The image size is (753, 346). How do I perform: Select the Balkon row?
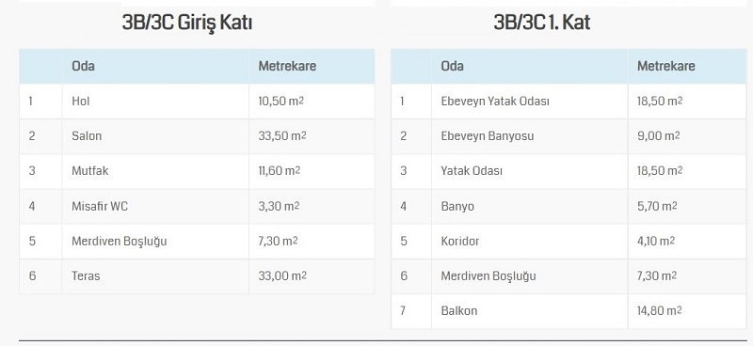569,311
